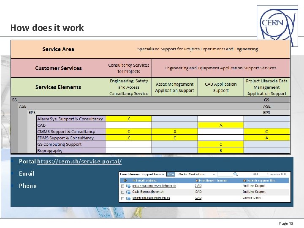Viewport: 304px width, 228px height.
Task: Click the Asset Management Application Support header
Action: 175,87
